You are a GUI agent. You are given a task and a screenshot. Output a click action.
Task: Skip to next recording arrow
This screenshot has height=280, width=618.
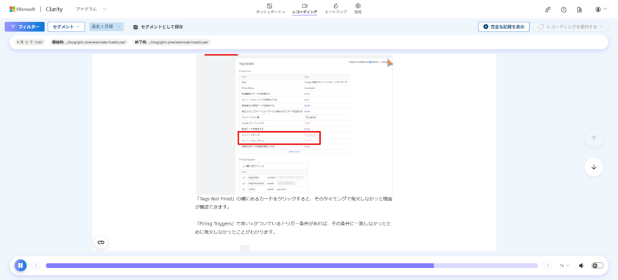pos(547,265)
